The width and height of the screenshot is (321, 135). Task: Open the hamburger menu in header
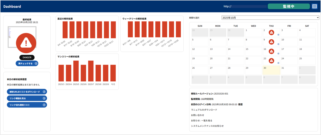pyautogui.click(x=314, y=6)
